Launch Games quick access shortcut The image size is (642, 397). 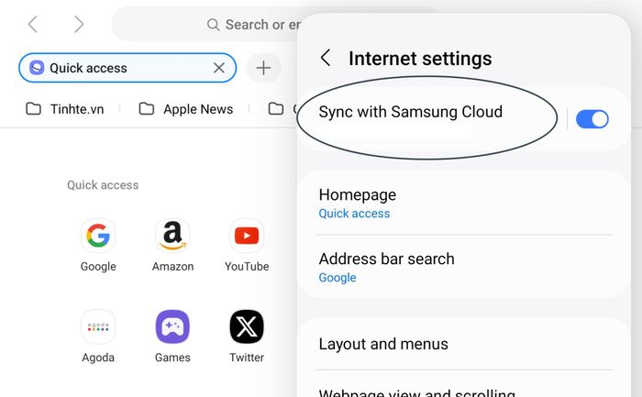point(172,336)
